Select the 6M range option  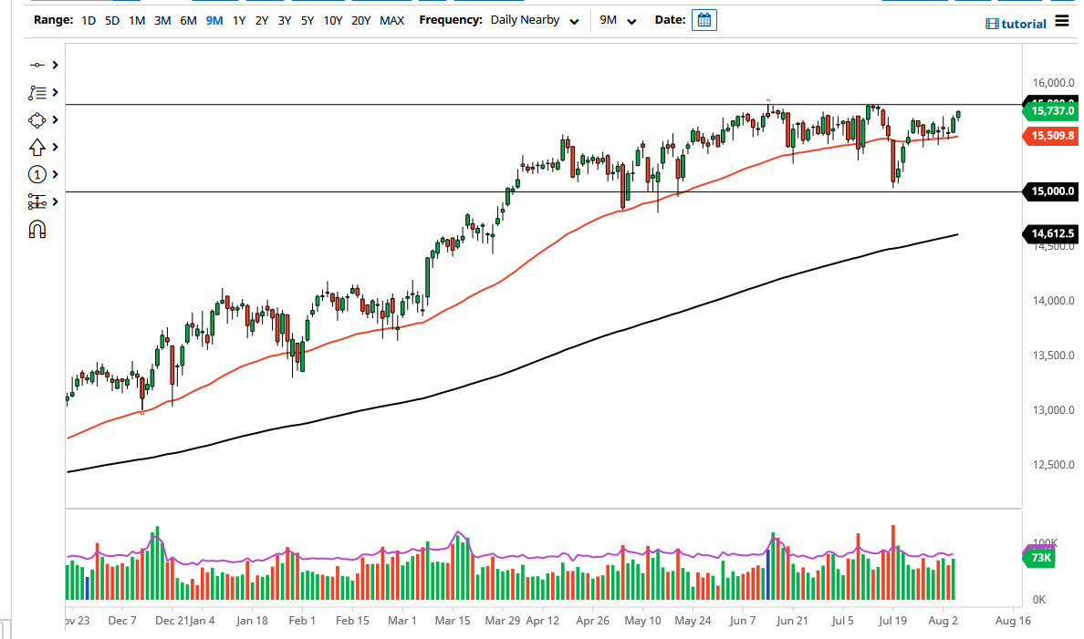click(x=188, y=19)
